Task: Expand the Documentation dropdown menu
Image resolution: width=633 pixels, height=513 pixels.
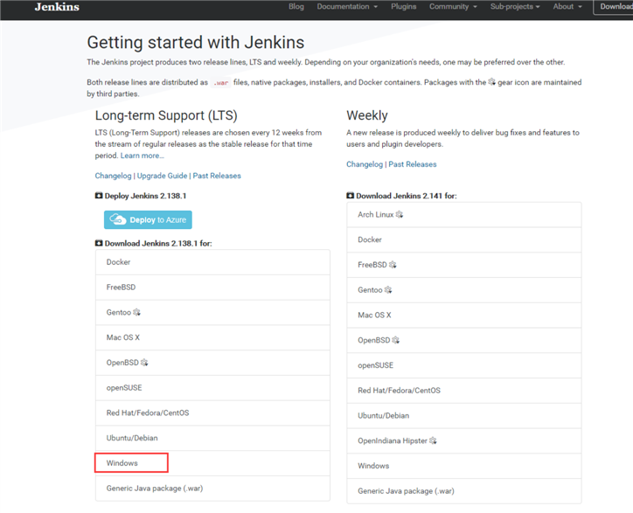Action: pos(347,7)
